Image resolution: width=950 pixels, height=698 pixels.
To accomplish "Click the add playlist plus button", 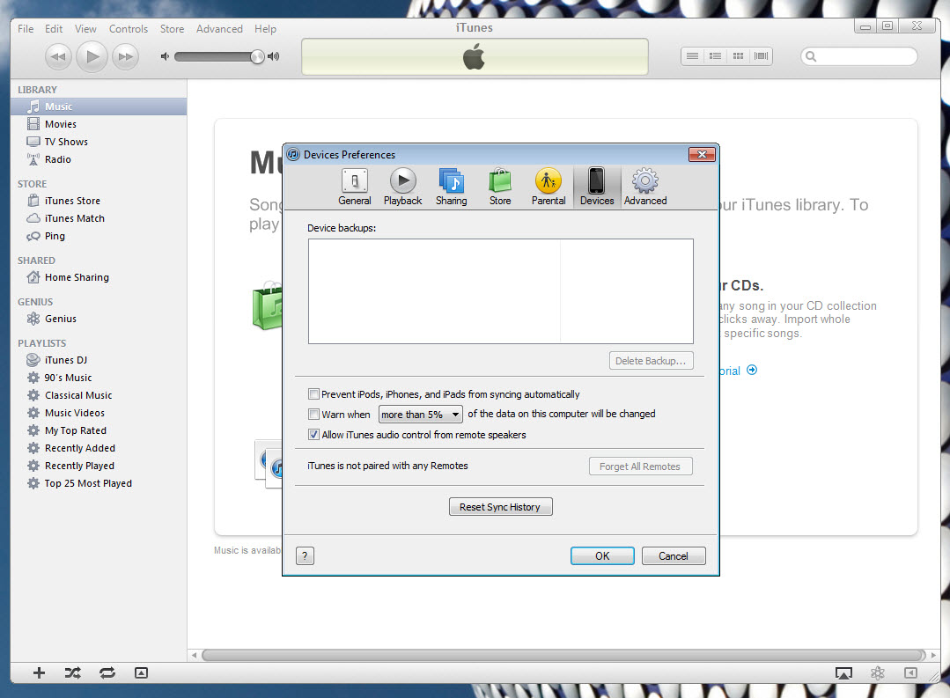I will [x=40, y=672].
